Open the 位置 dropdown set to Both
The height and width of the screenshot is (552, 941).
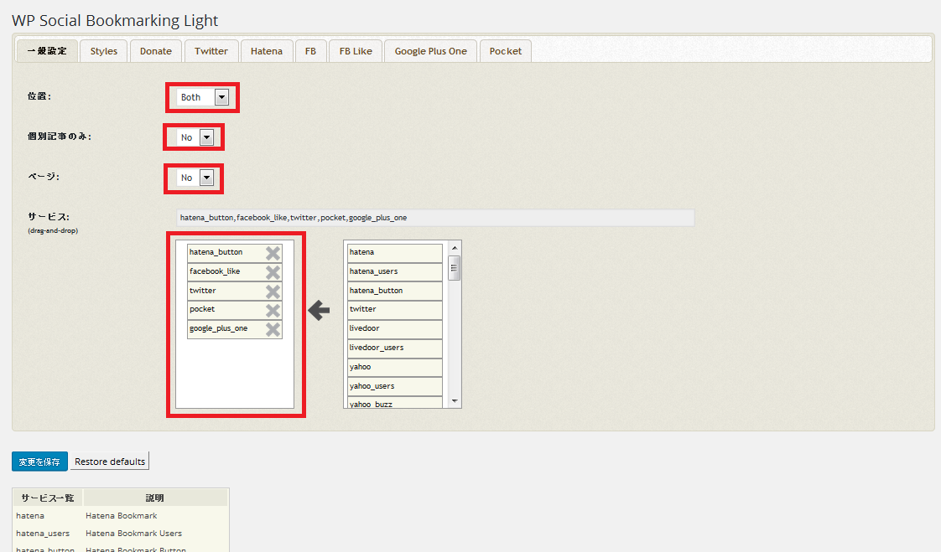[203, 97]
